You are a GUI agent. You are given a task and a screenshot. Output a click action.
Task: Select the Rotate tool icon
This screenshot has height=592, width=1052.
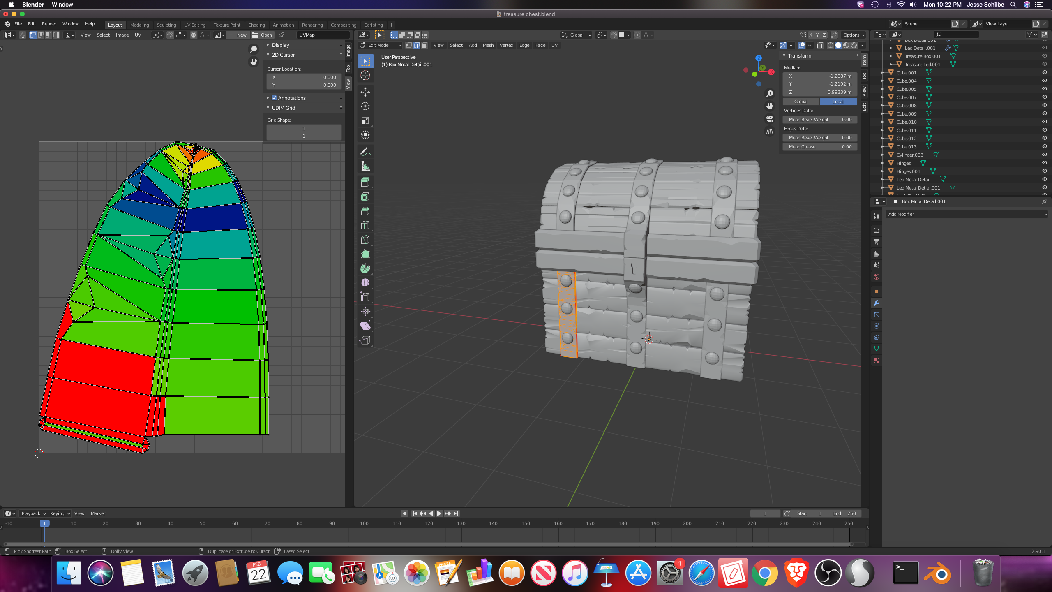[x=365, y=106]
